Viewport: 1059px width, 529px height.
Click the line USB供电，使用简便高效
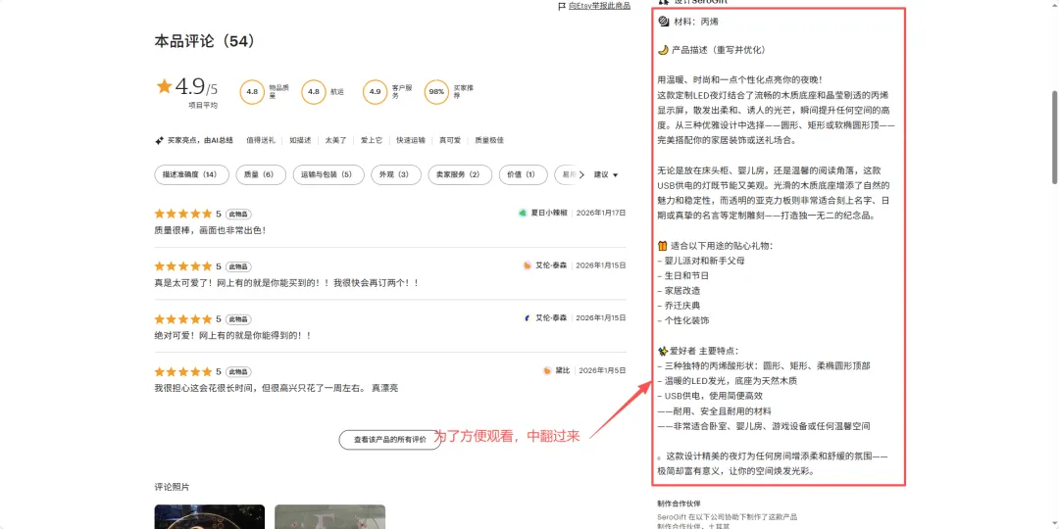tap(710, 396)
